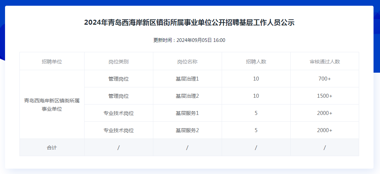Click the 基层治理1 position name cell
Screen dimensions: 380x174
click(x=187, y=79)
